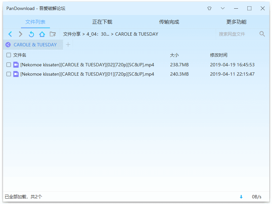This screenshot has height=204, width=272.
Task: Navigate forward with the right arrow icon
Action: [20, 34]
